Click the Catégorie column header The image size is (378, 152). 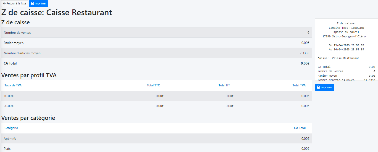[x=11, y=128]
